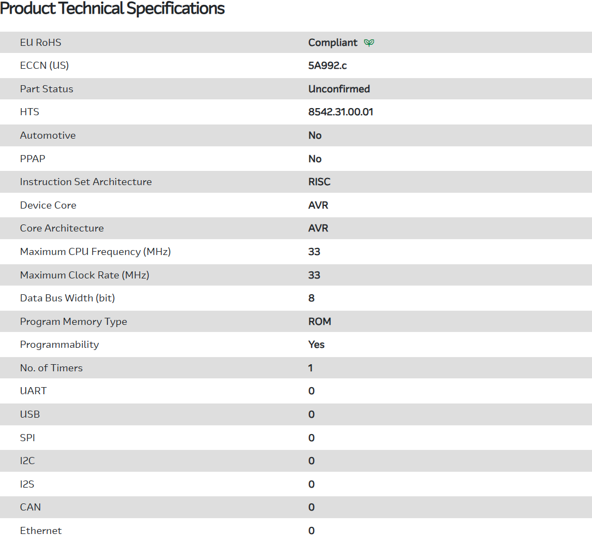
Task: Click the Maximum Clock Rate (MHz) label
Action: (x=85, y=275)
